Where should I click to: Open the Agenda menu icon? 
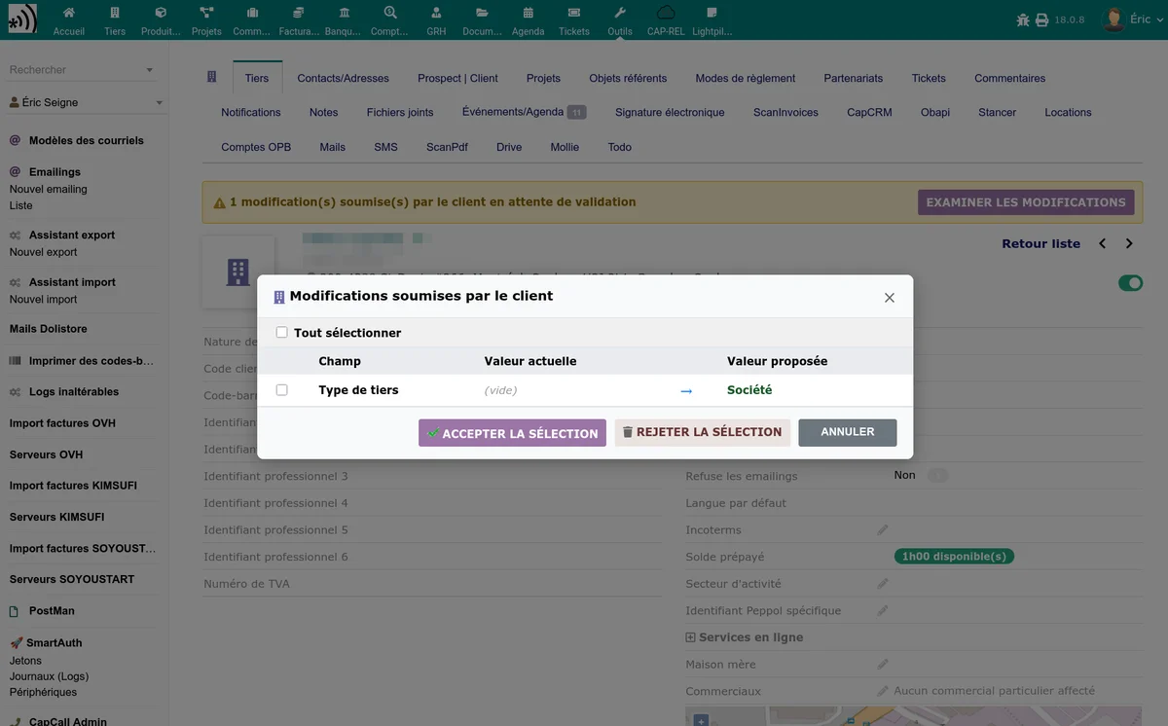tap(529, 13)
